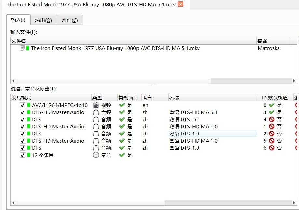299x210 pixels.
Task: Select the track named 粤语 DTS- 5.1
Action: pyautogui.click(x=184, y=120)
